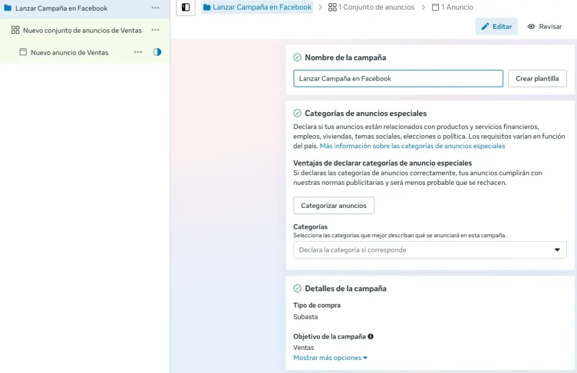The image size is (577, 373).
Task: Click checkmark icon next to Nombre de la campaña
Action: 298,57
